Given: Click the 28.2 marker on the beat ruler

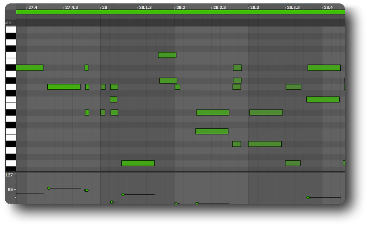Looking at the screenshot, I should pyautogui.click(x=180, y=8).
